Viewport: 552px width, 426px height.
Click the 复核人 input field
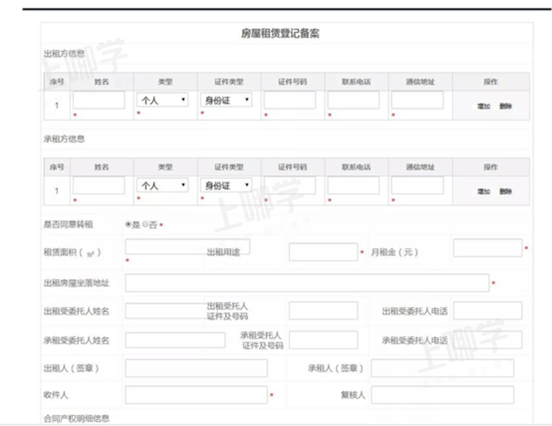[x=442, y=395]
